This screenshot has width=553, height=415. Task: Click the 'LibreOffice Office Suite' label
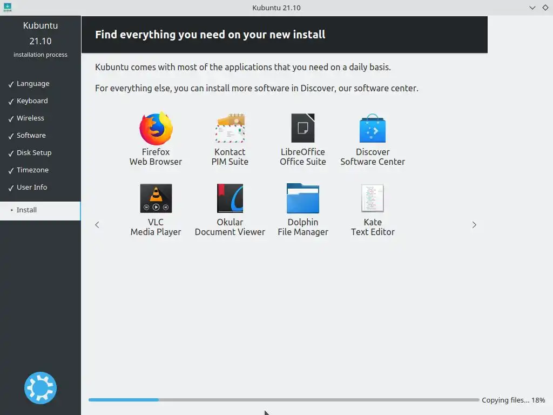[303, 157]
